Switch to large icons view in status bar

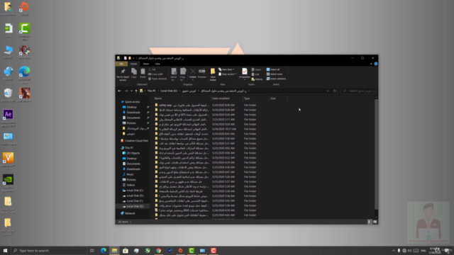click(375, 222)
